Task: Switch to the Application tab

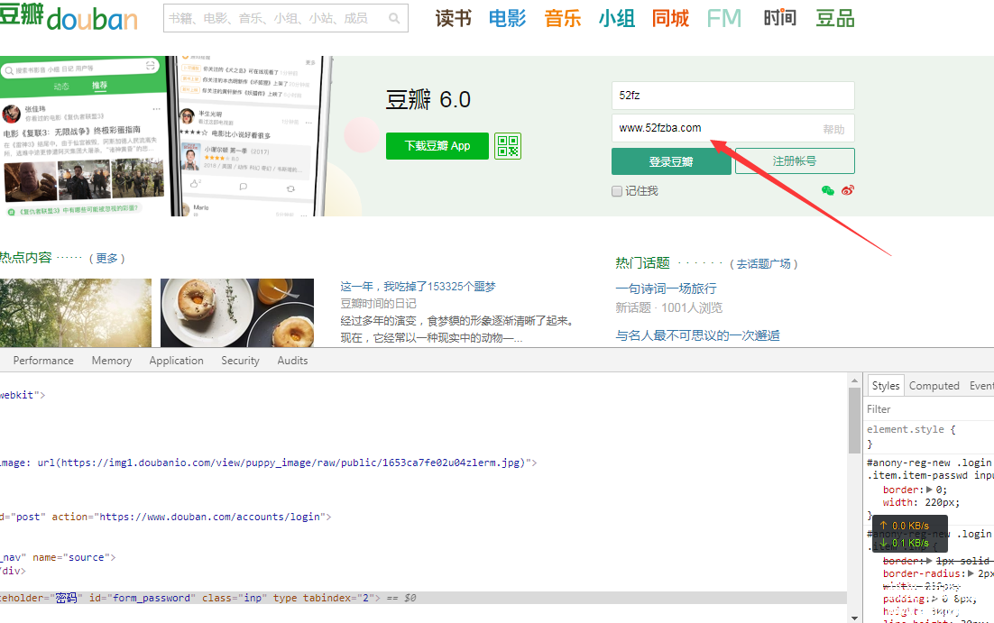Action: click(x=176, y=361)
